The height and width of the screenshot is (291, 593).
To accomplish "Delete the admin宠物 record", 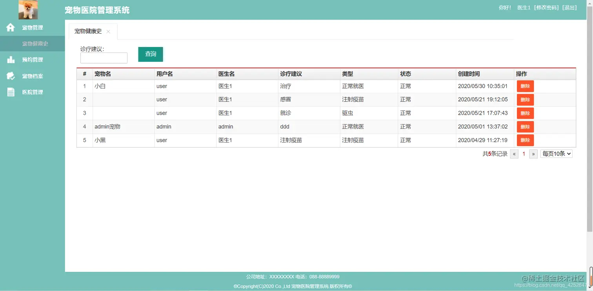I will [525, 127].
